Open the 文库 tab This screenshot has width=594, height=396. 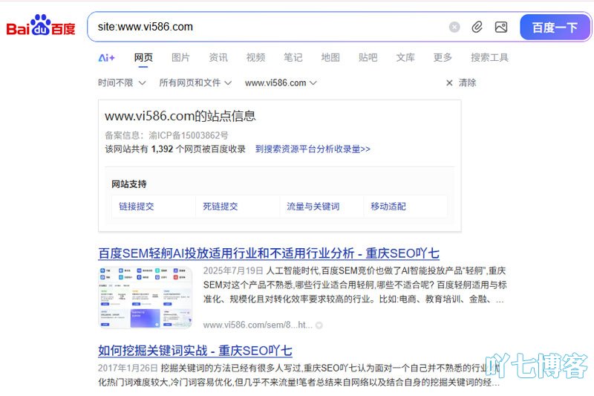tap(405, 58)
